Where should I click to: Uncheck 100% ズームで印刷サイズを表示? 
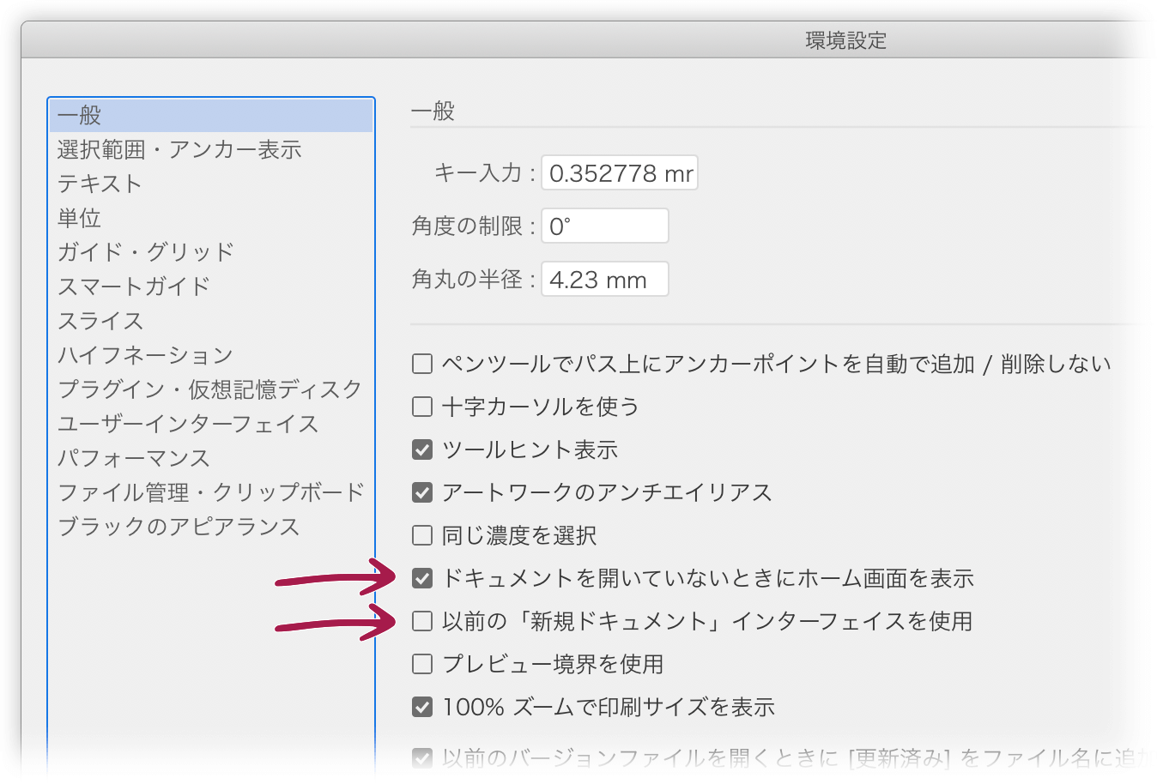click(x=422, y=707)
